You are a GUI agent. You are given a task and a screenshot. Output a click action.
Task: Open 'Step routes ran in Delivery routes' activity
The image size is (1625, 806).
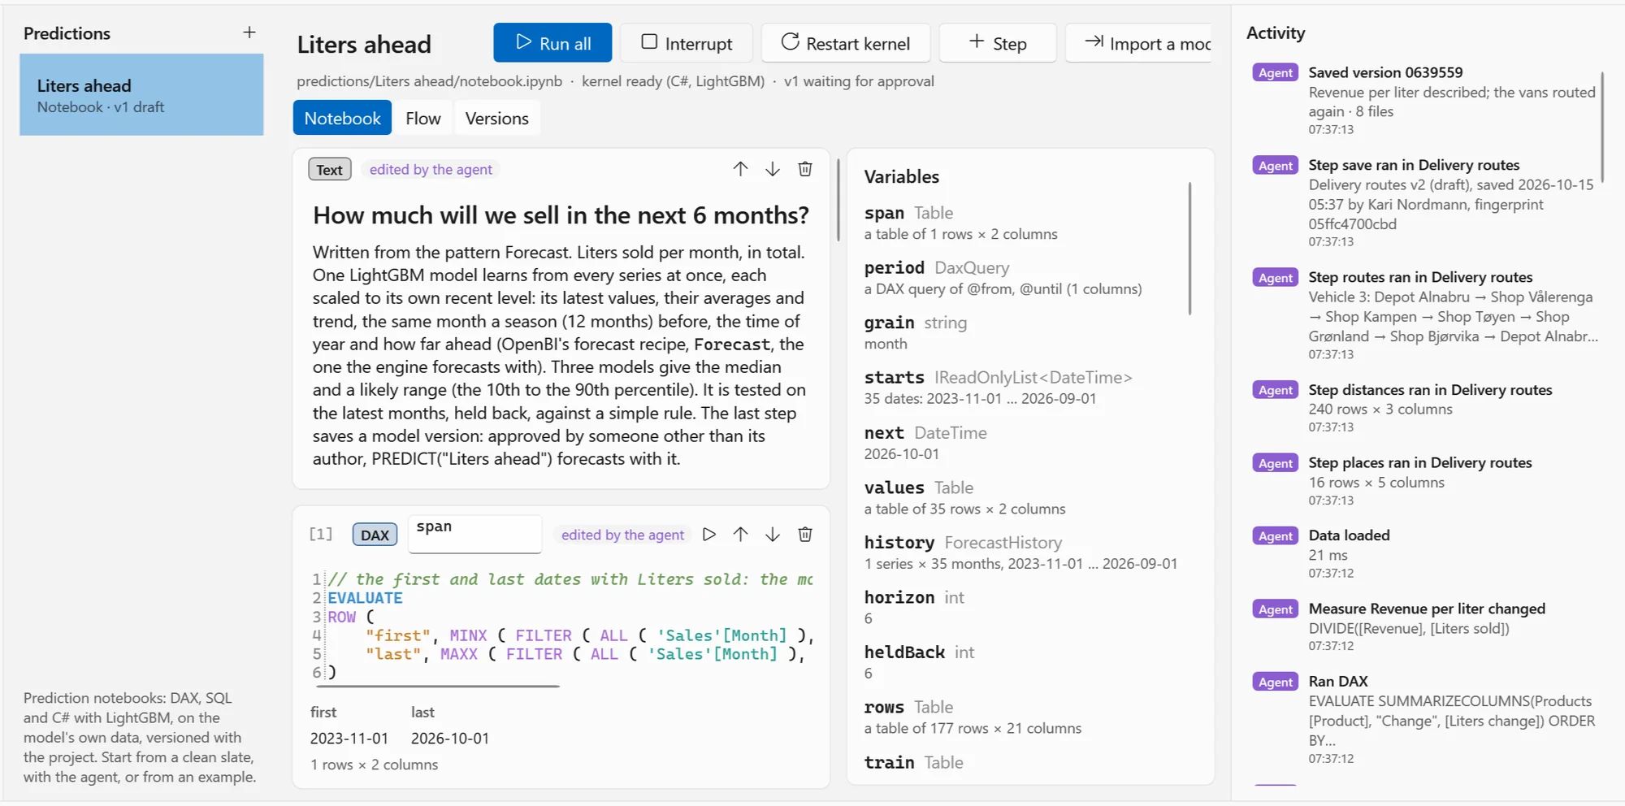pyautogui.click(x=1425, y=315)
